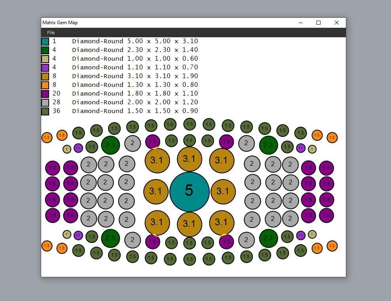Minimize the Matrix Gem Map window

[301, 23]
